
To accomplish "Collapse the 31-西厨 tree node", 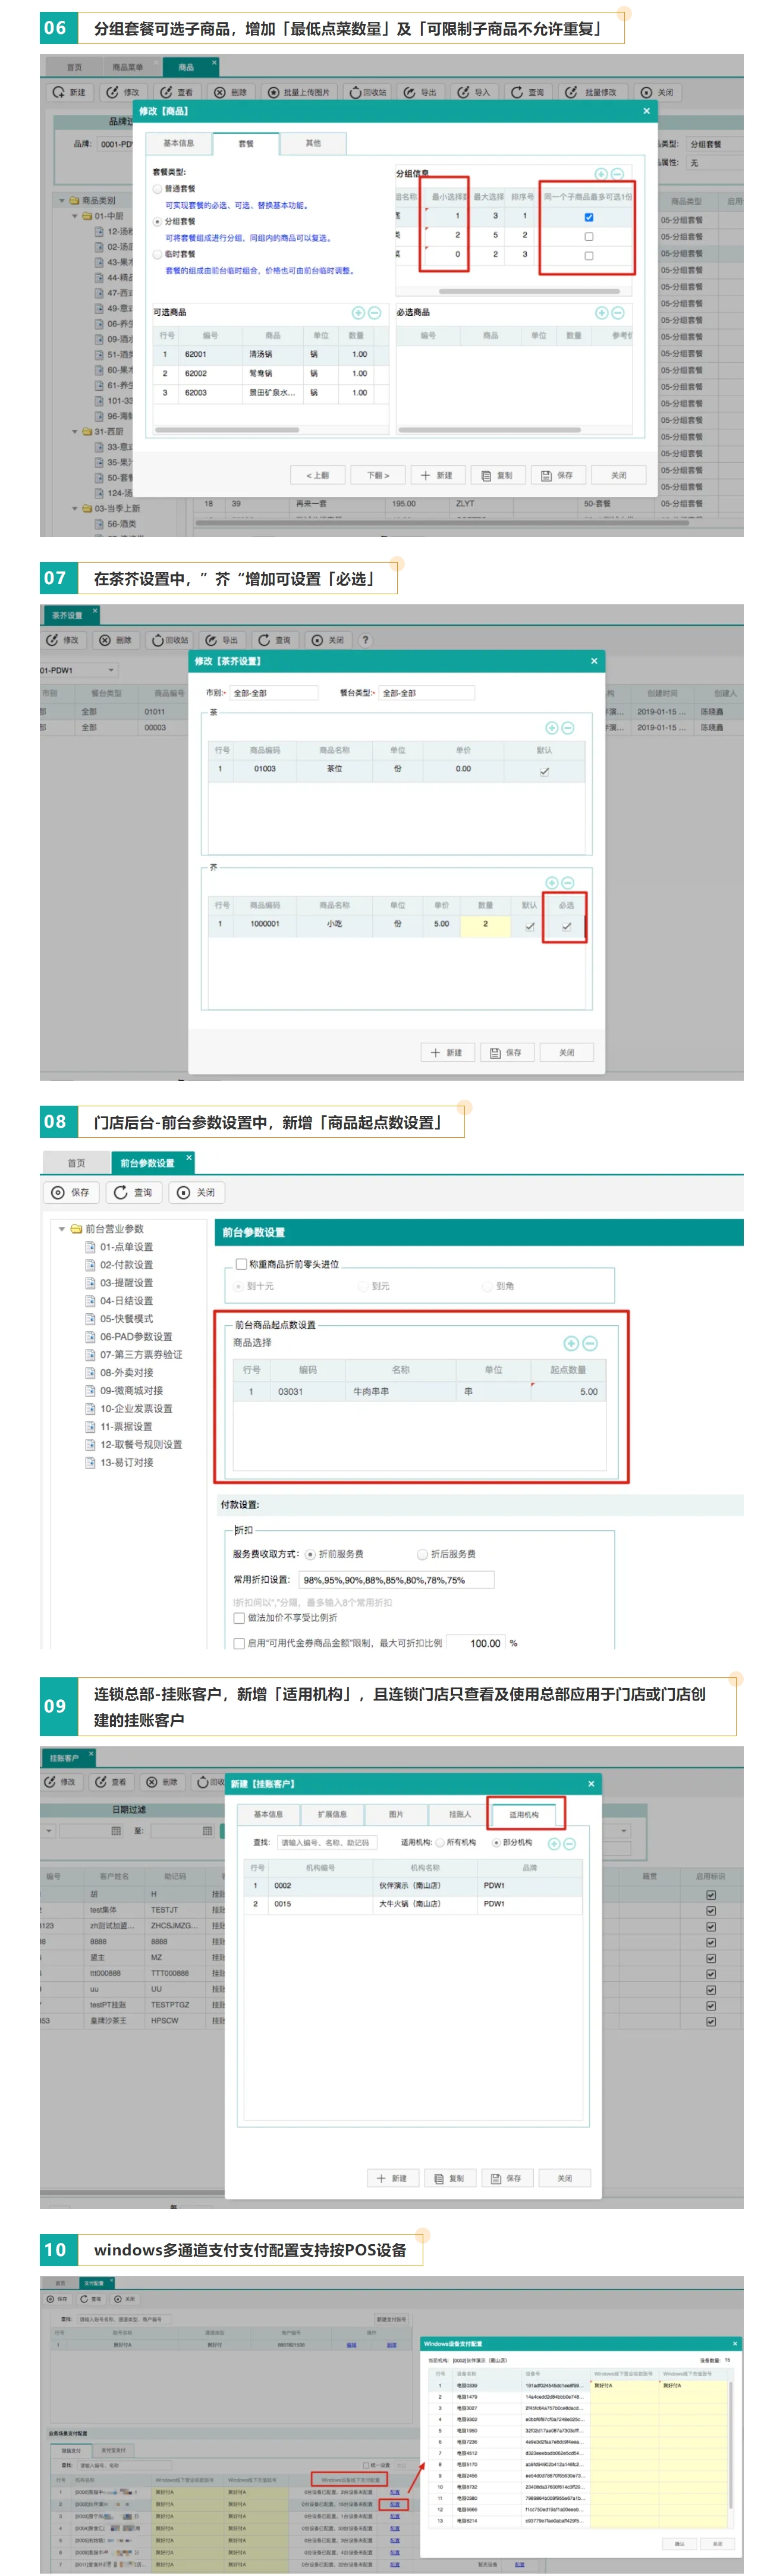I will tap(74, 431).
